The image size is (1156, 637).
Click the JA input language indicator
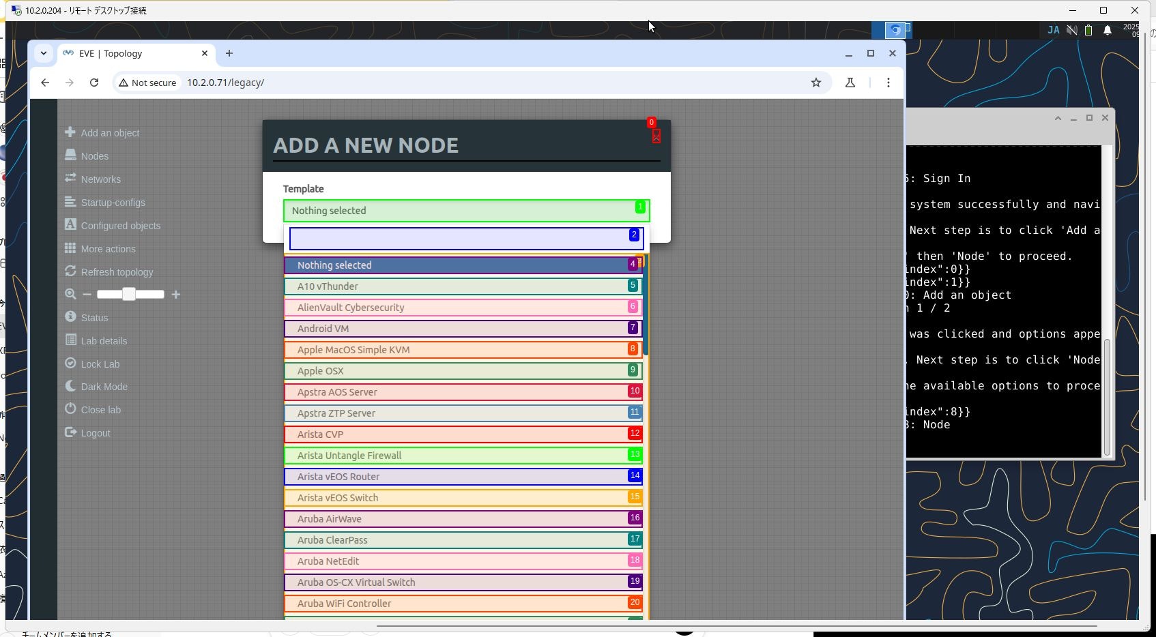point(1054,30)
